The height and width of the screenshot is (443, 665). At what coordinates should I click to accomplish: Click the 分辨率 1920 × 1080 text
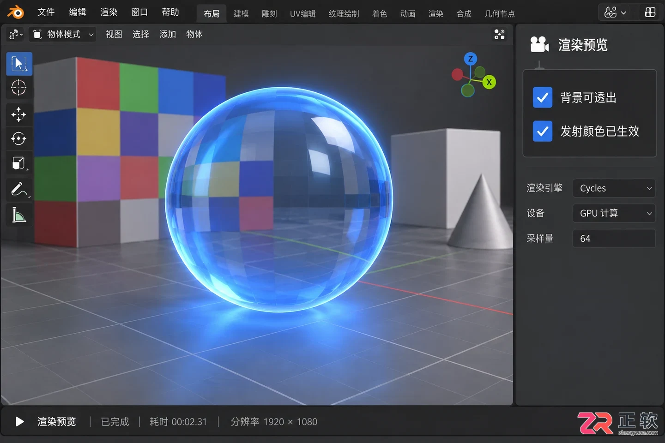[x=274, y=421]
